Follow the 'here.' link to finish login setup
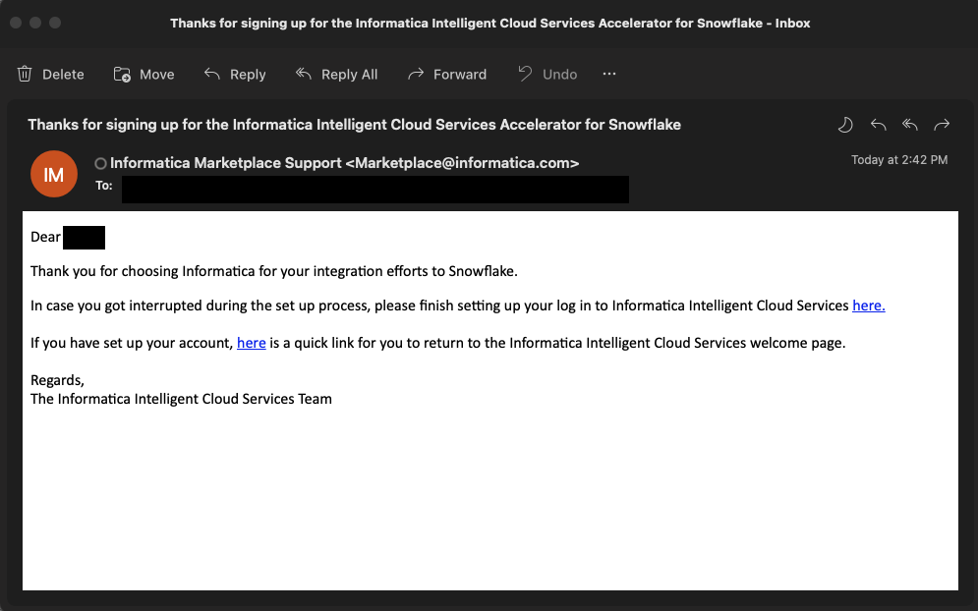This screenshot has height=611, width=978. tap(868, 305)
